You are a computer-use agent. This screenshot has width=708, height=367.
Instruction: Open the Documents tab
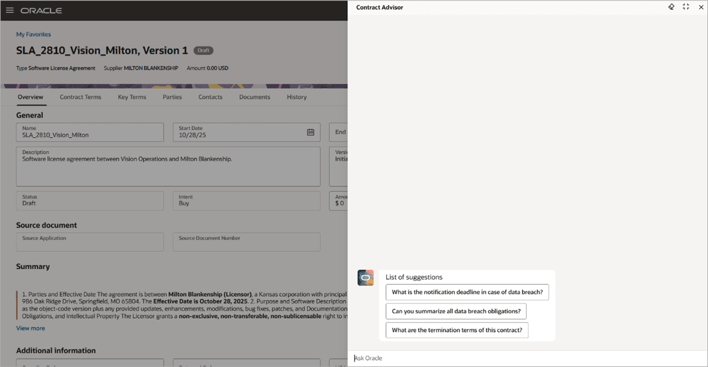[254, 97]
